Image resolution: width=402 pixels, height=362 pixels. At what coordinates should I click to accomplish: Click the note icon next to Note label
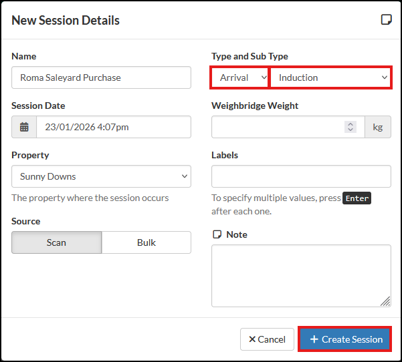coord(216,234)
